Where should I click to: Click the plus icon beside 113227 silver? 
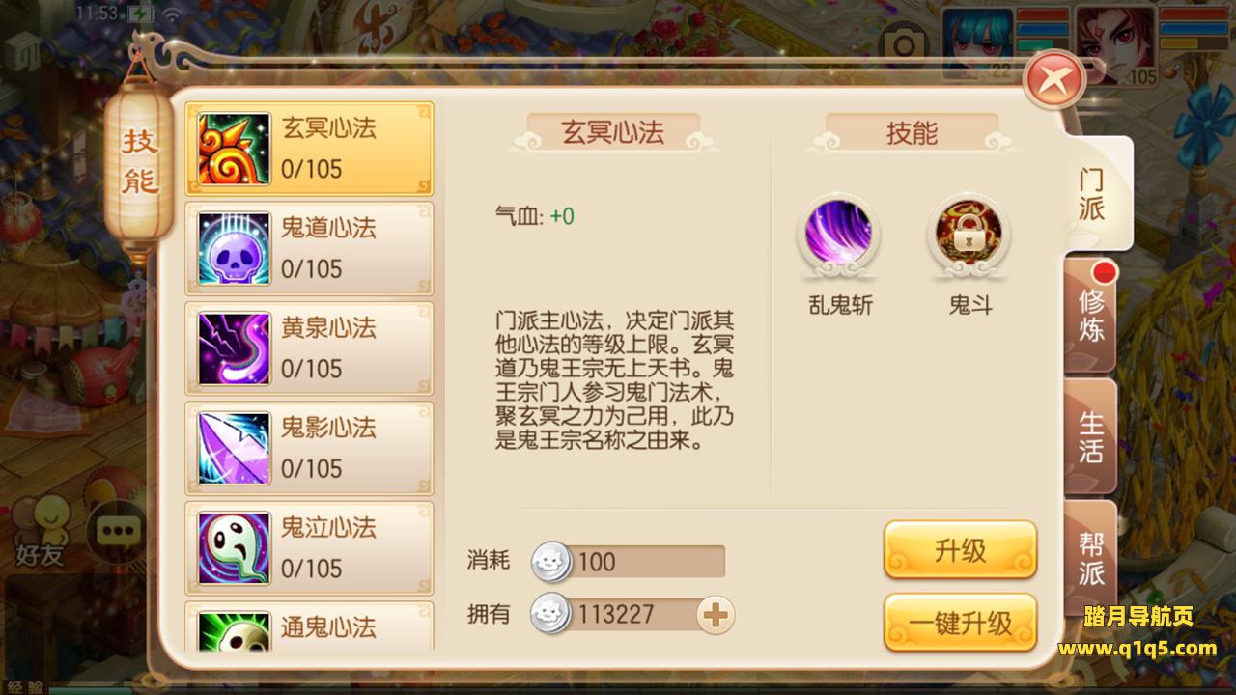point(716,614)
